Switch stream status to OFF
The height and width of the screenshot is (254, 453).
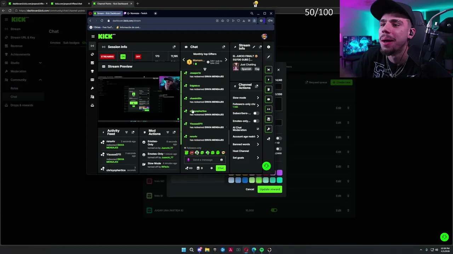(138, 56)
